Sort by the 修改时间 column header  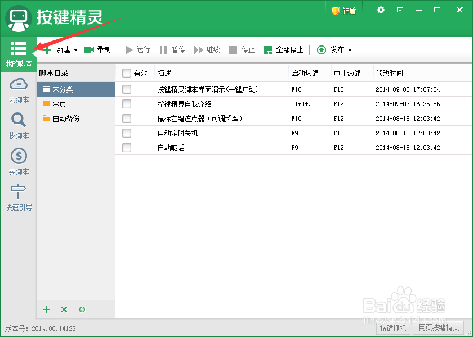423,73
